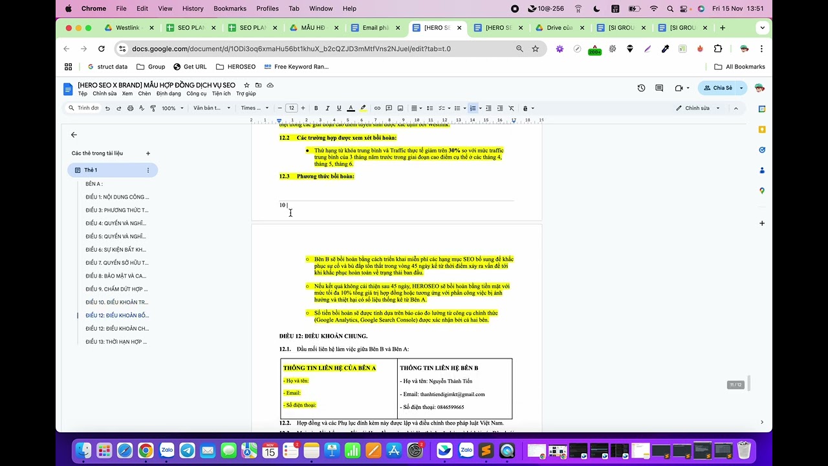Toggle bold formatting

tap(316, 108)
